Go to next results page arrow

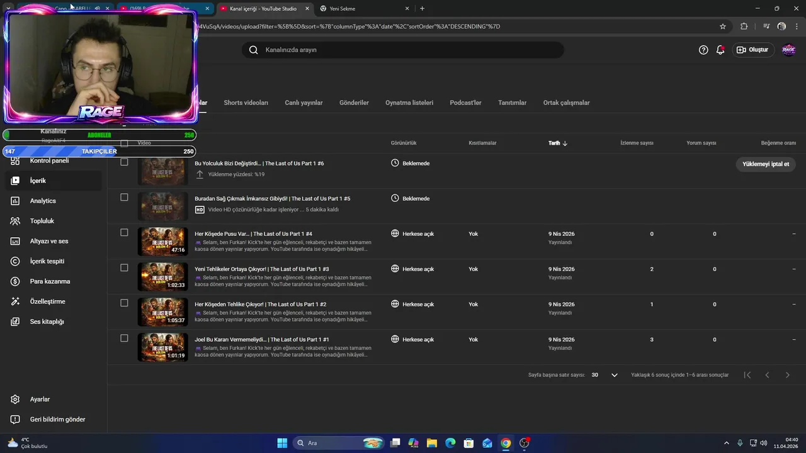[x=787, y=375]
